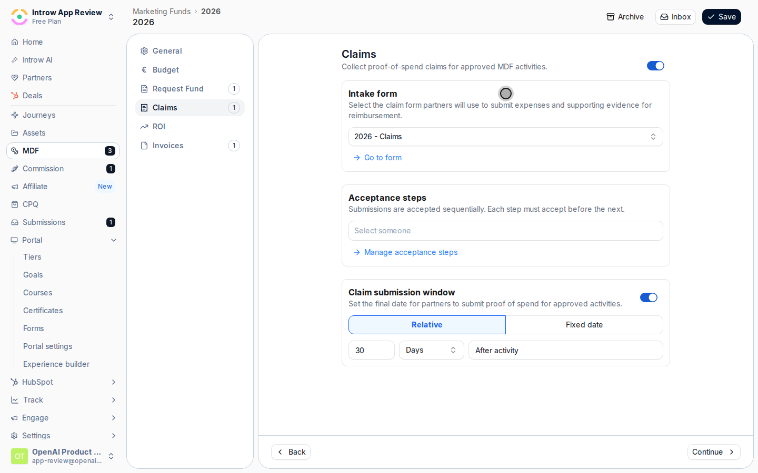Select the HubSpot Deals icon
Viewport: 758px width, 473px height.
(x=15, y=96)
